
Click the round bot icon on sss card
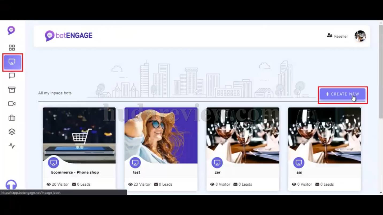point(299,162)
